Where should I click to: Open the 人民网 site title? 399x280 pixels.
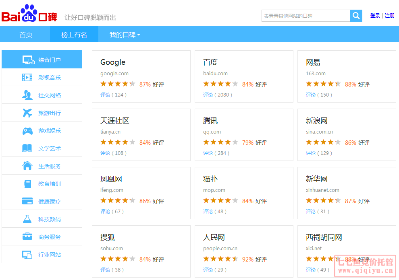(x=214, y=237)
